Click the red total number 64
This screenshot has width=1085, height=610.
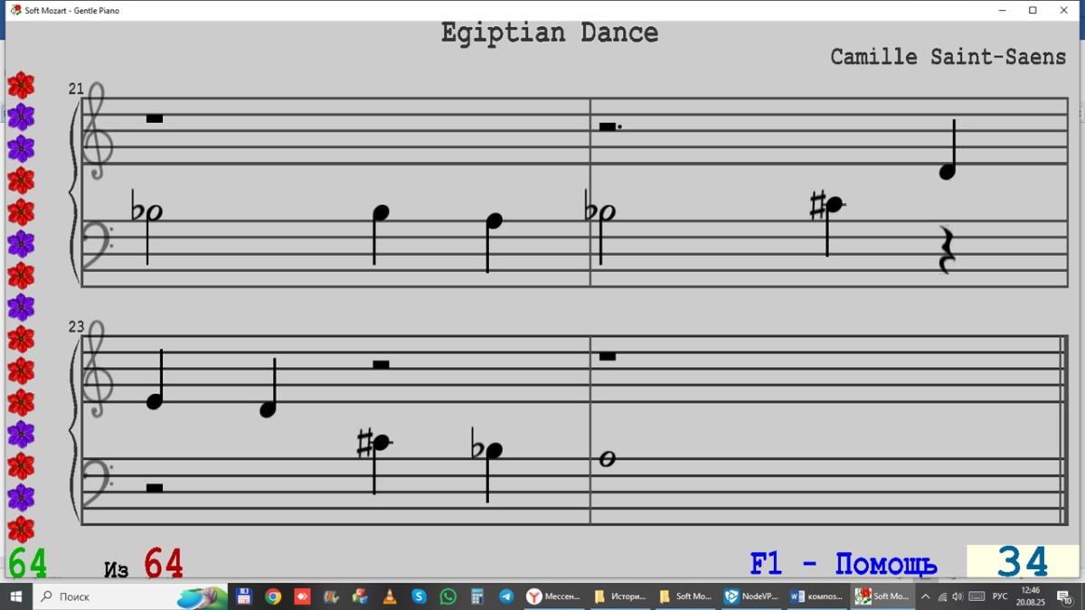pos(164,563)
